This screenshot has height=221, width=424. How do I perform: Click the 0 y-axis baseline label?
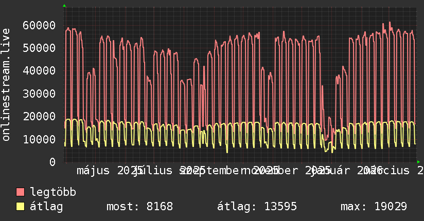(x=52, y=162)
